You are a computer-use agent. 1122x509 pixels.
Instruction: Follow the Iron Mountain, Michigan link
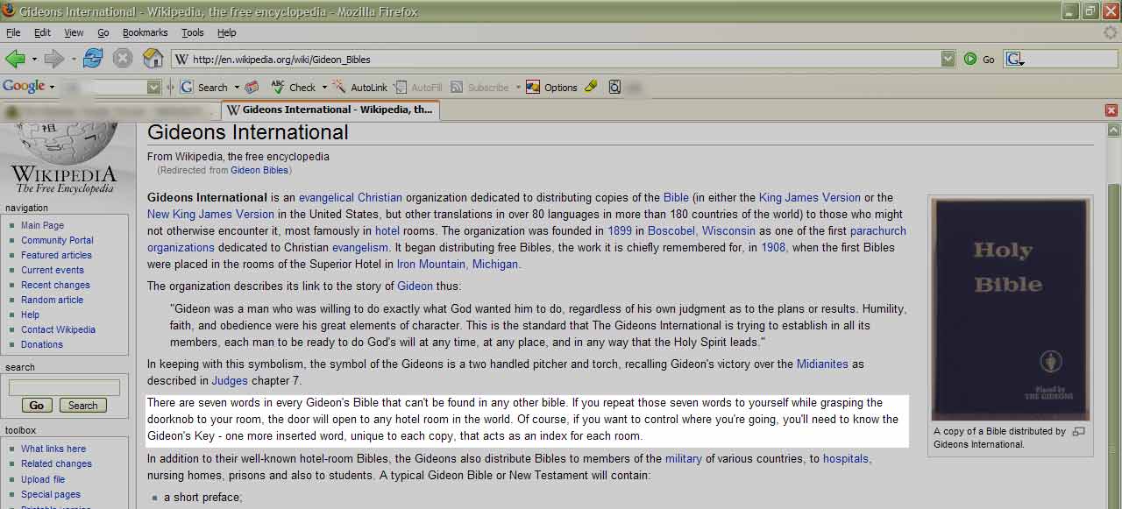click(458, 265)
